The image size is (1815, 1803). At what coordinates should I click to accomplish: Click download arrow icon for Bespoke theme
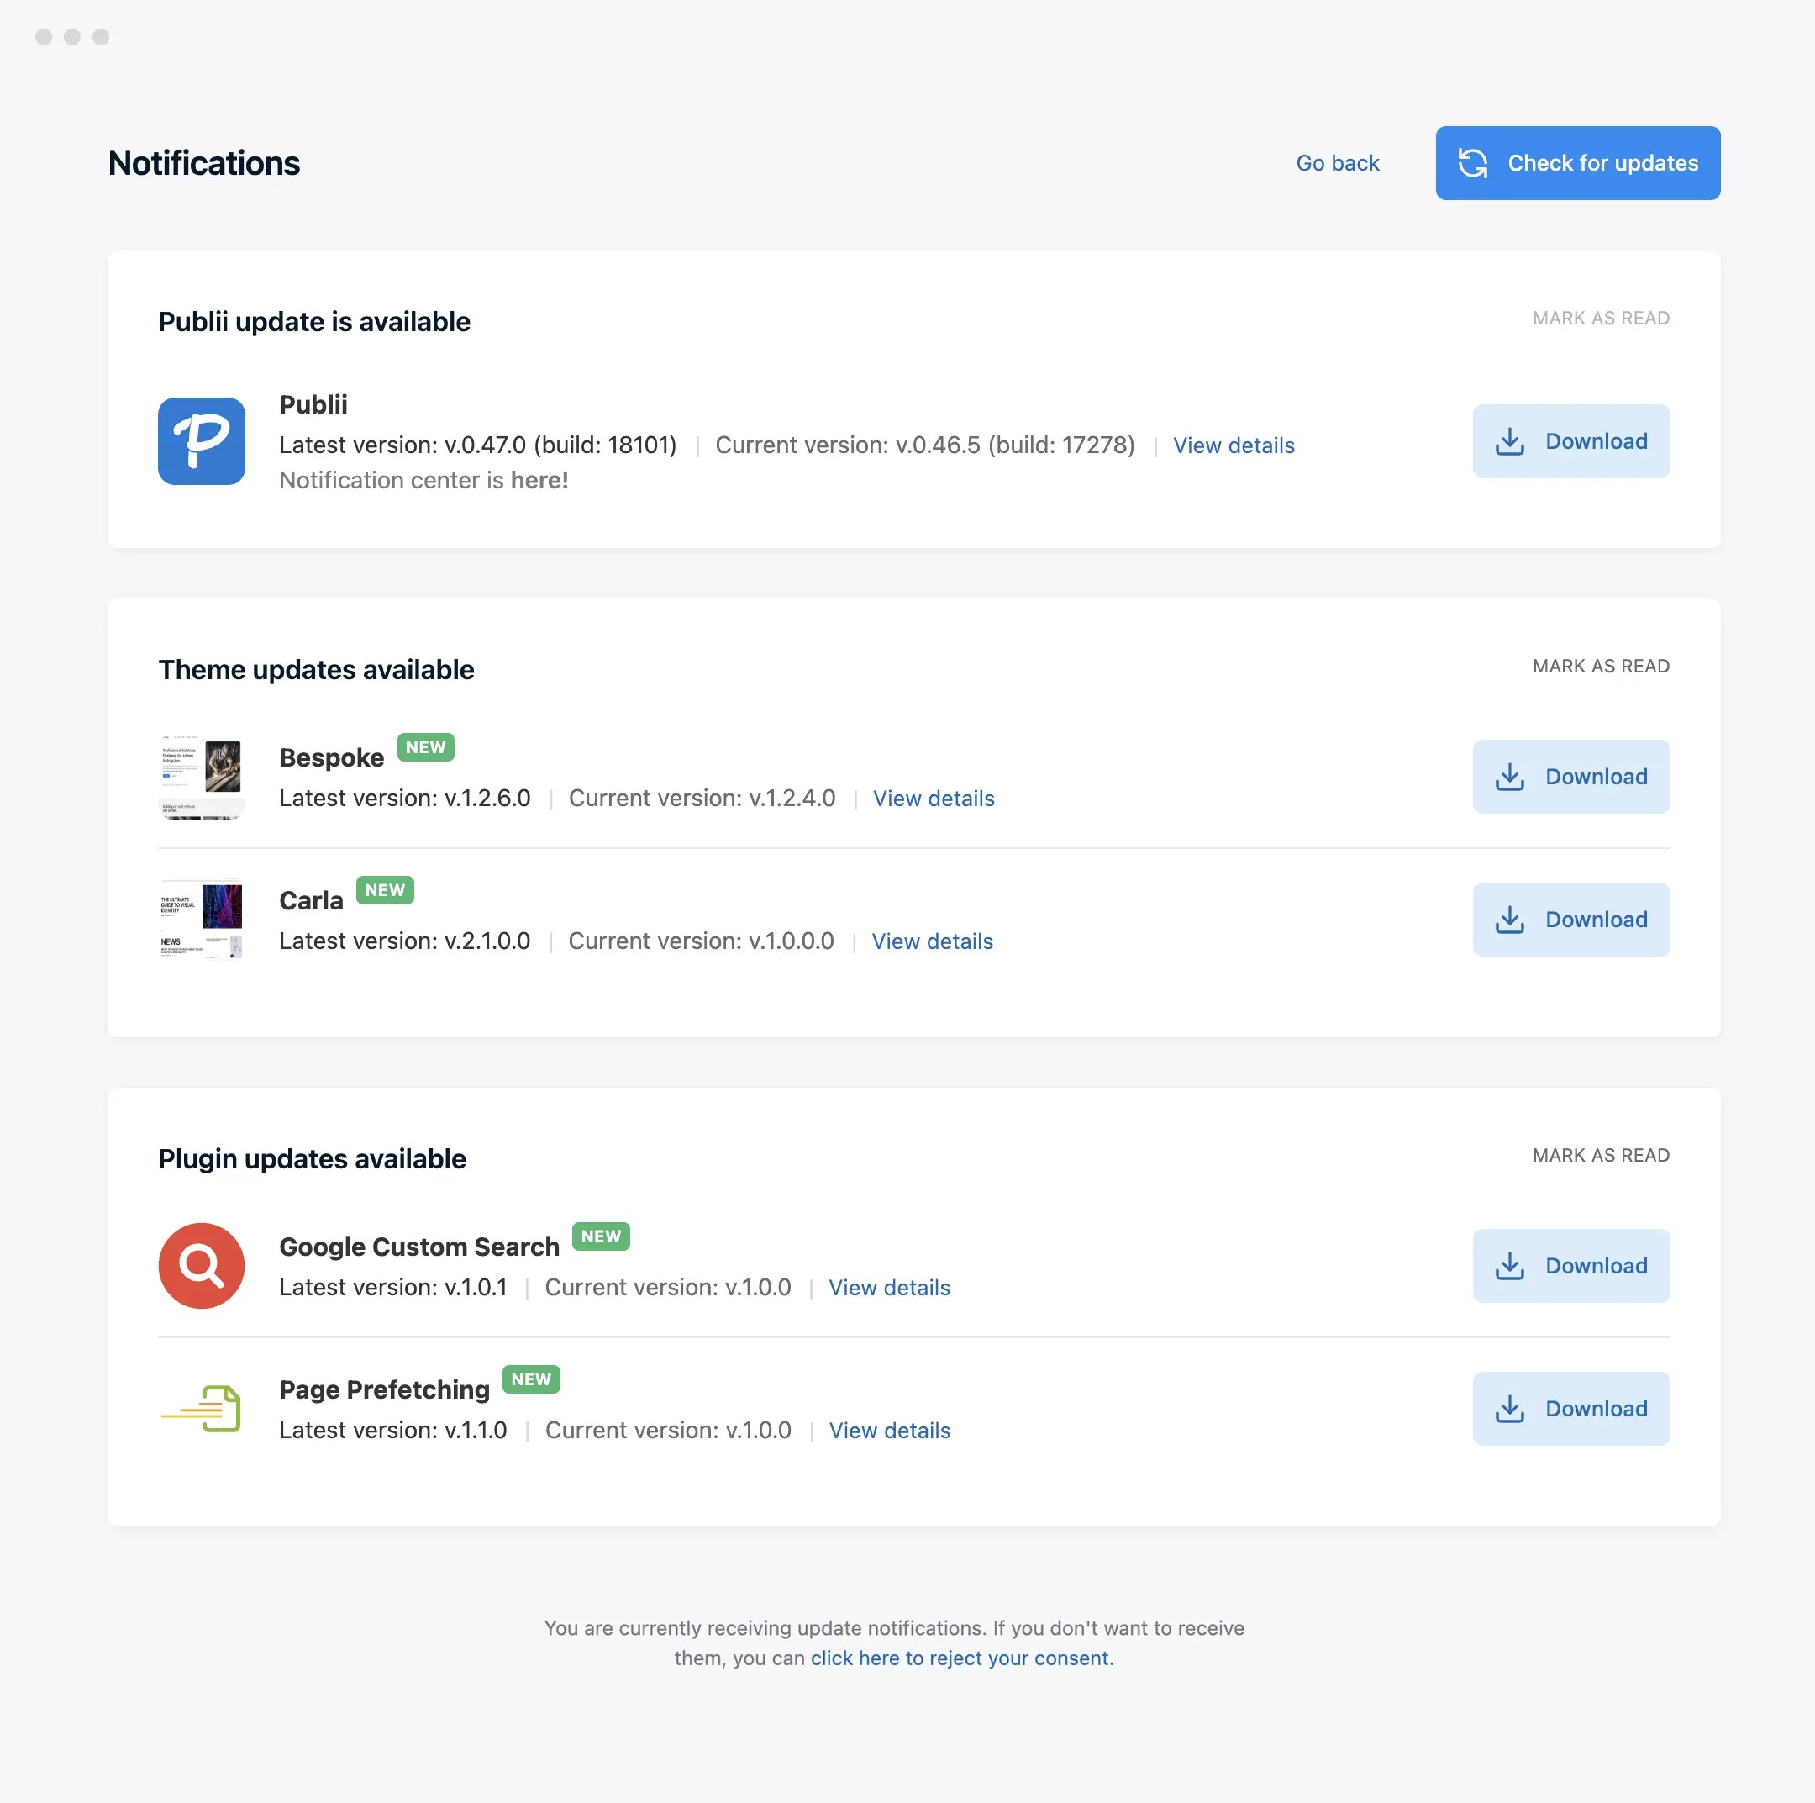[x=1509, y=777]
